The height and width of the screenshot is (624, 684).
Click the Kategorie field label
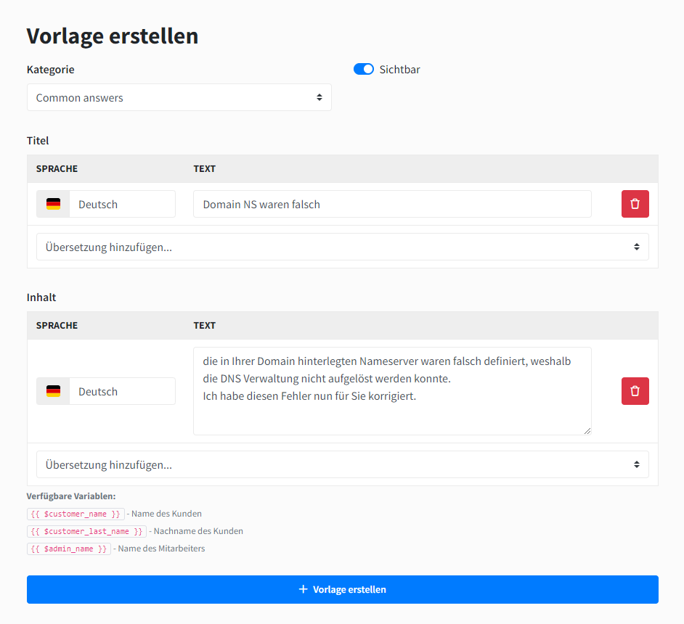point(50,70)
